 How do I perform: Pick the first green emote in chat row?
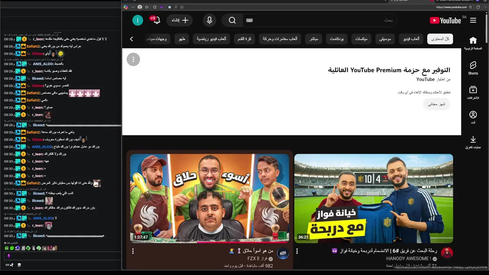(6, 248)
